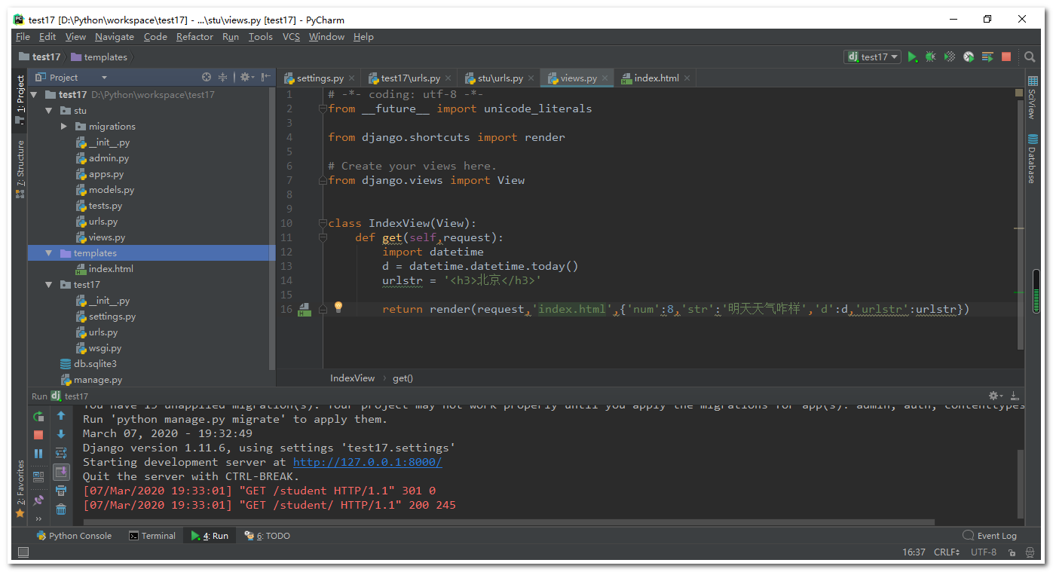This screenshot has width=1053, height=572.
Task: Expand the migrations folder
Action: pyautogui.click(x=64, y=127)
